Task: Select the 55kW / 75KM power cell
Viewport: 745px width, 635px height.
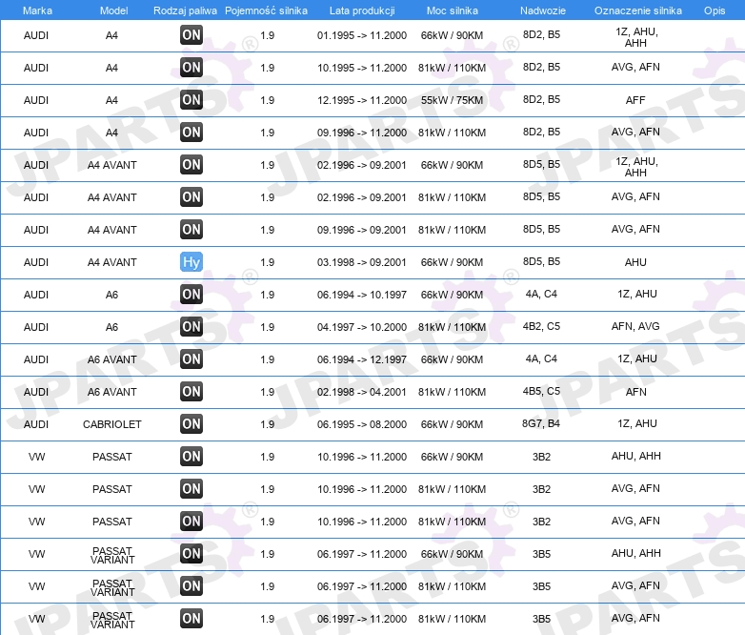Action: (x=452, y=100)
